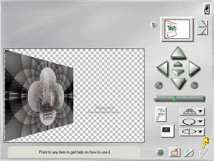The image size is (214, 161).
Task: Open the axis rotation dropdown
Action: click(x=192, y=132)
